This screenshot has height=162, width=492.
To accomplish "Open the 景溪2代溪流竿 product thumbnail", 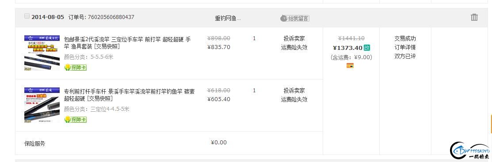I will [x=42, y=53].
